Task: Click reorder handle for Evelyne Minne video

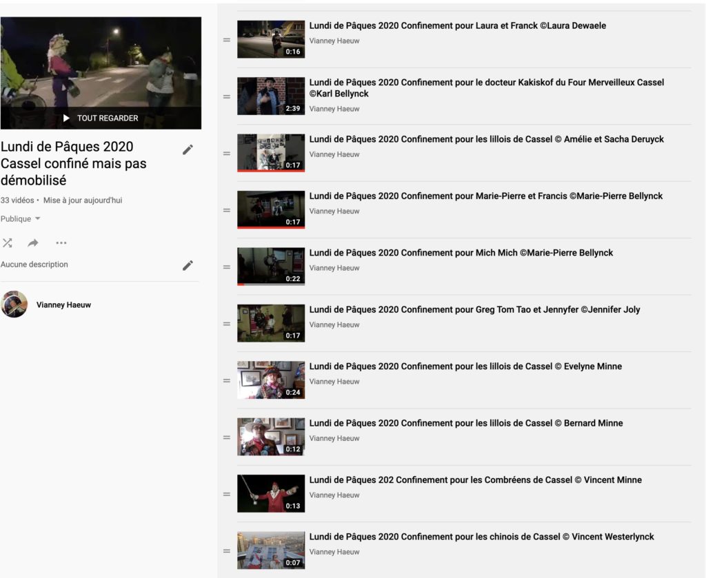Action: click(227, 380)
